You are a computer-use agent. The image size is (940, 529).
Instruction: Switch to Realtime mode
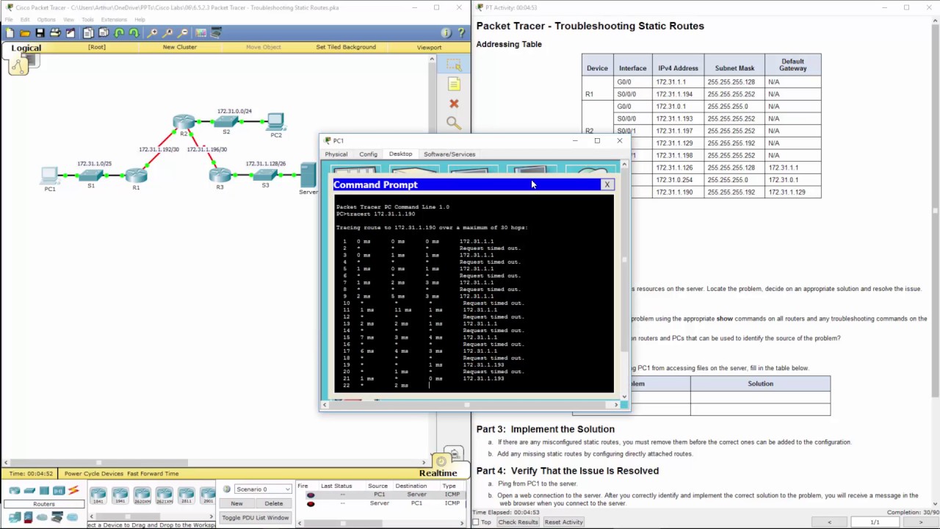(438, 473)
